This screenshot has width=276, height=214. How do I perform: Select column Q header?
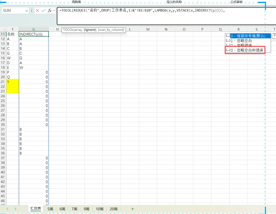pos(220,29)
